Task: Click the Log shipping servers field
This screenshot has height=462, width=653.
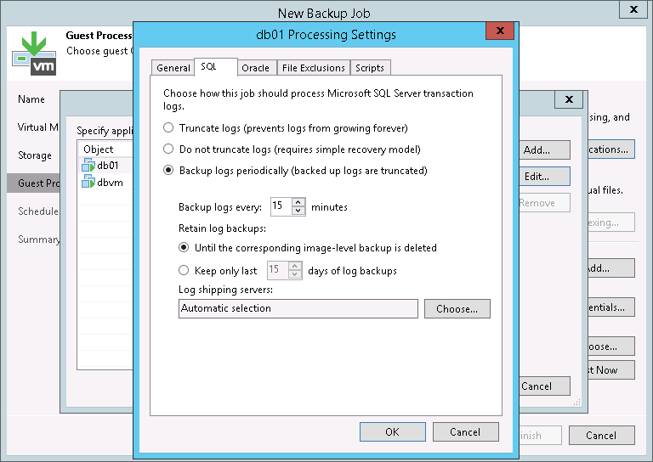Action: point(298,308)
